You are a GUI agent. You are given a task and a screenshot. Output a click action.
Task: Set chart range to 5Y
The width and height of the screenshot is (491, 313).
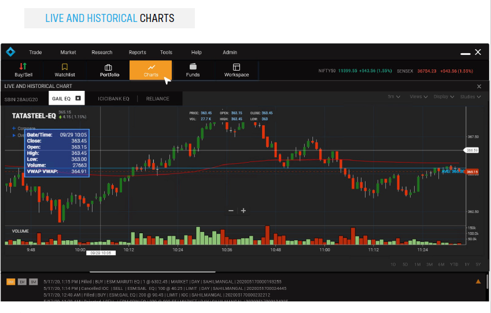[x=478, y=264]
